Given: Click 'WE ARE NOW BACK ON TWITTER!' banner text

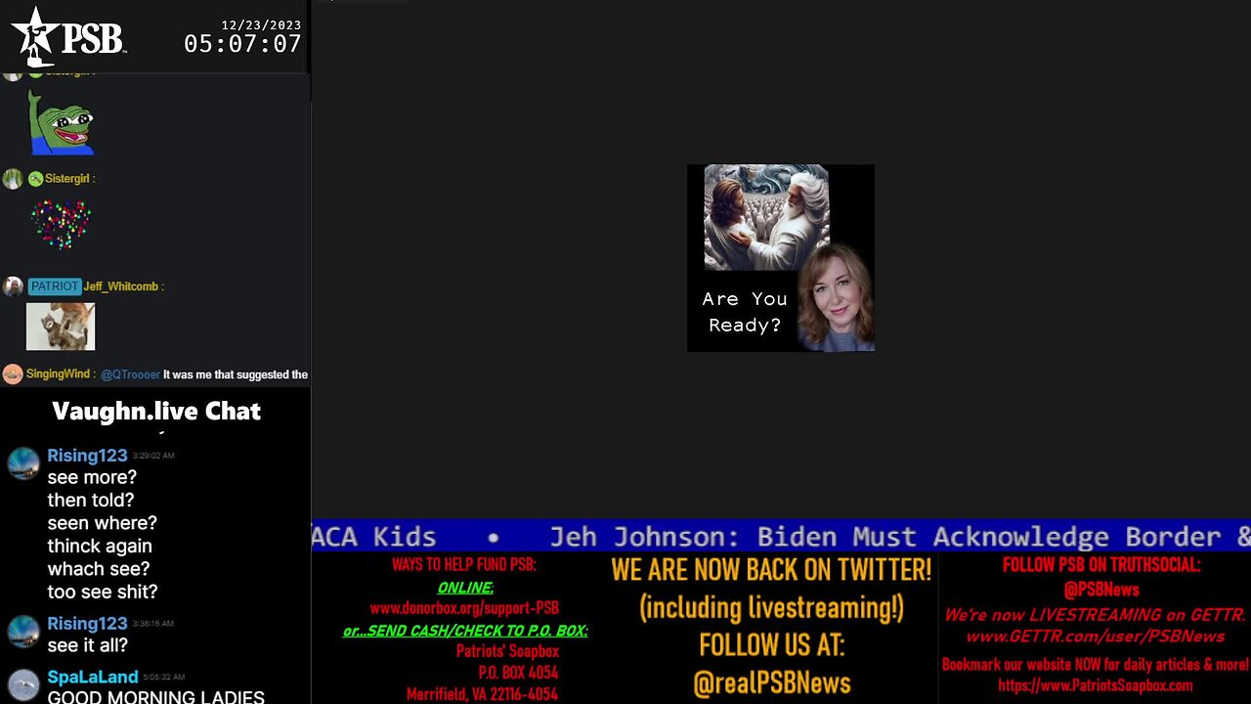Looking at the screenshot, I should click(x=771, y=569).
